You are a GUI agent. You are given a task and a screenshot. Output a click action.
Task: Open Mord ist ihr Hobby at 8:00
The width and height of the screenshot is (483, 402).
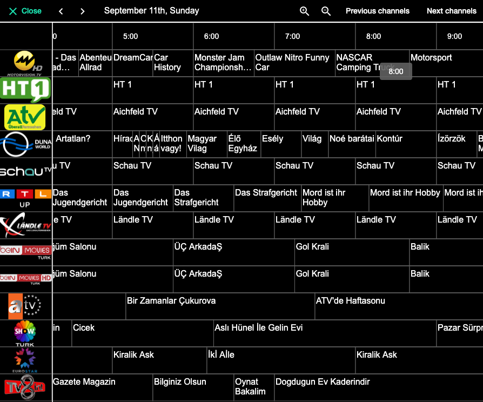[x=406, y=198]
